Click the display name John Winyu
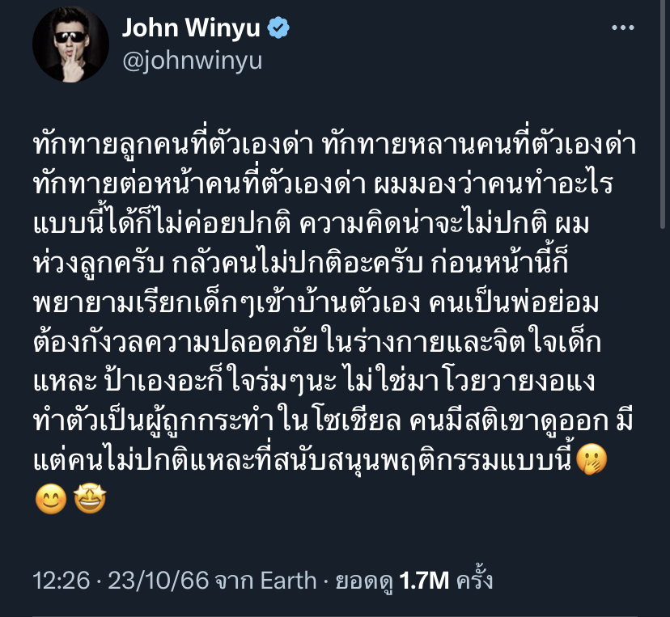Screen dimensions: 670x617 click(x=191, y=27)
